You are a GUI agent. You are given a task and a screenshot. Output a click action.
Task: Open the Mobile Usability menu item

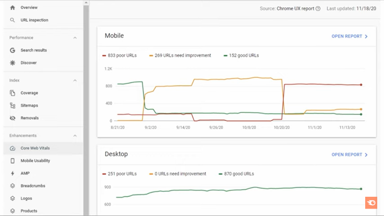point(35,161)
